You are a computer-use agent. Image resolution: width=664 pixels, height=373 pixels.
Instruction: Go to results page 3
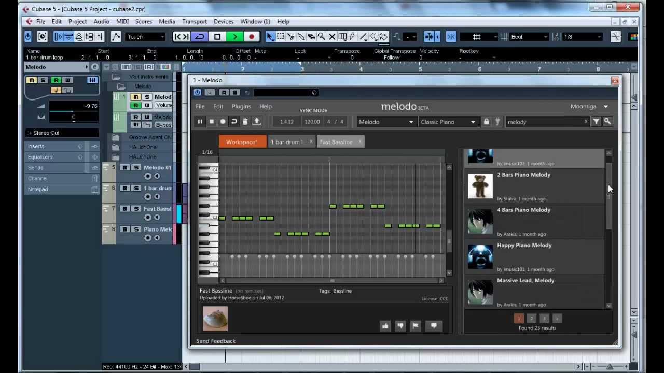[x=544, y=319]
